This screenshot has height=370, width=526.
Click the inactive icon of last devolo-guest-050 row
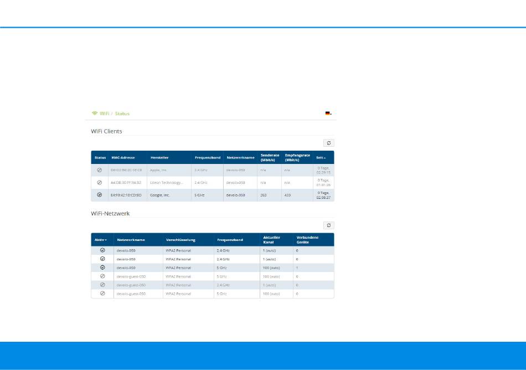[102, 293]
